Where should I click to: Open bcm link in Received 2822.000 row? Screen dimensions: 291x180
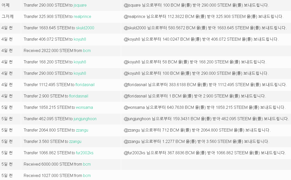(87, 50)
